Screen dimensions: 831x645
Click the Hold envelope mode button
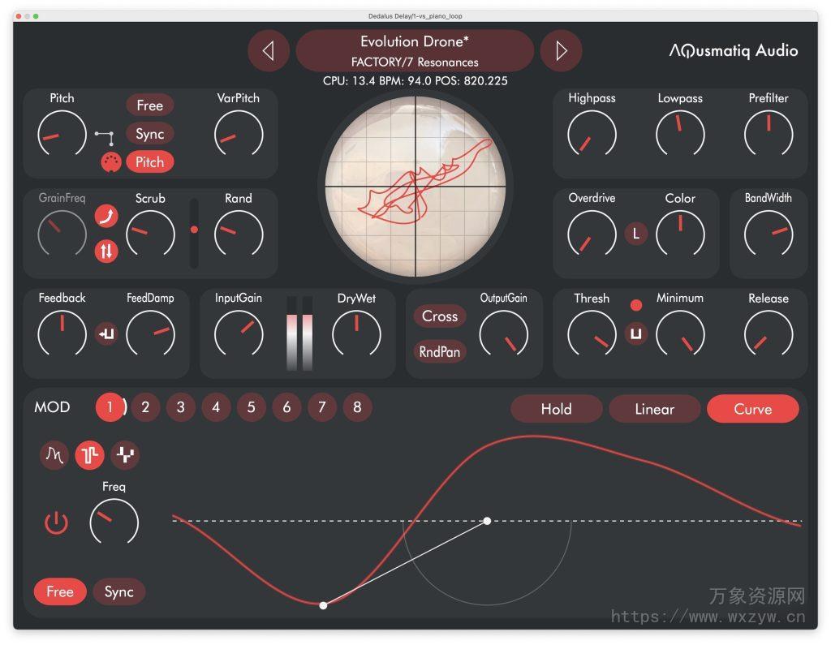pos(556,410)
